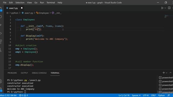Select Python 3.10.1 64-bit interpreter in status bar
Image resolution: width=173 pixels, height=97 pixels.
(x=8, y=95)
